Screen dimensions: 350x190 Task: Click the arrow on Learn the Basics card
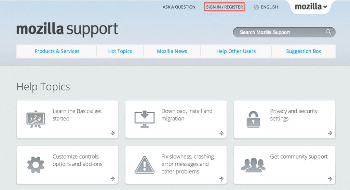[x=113, y=133]
